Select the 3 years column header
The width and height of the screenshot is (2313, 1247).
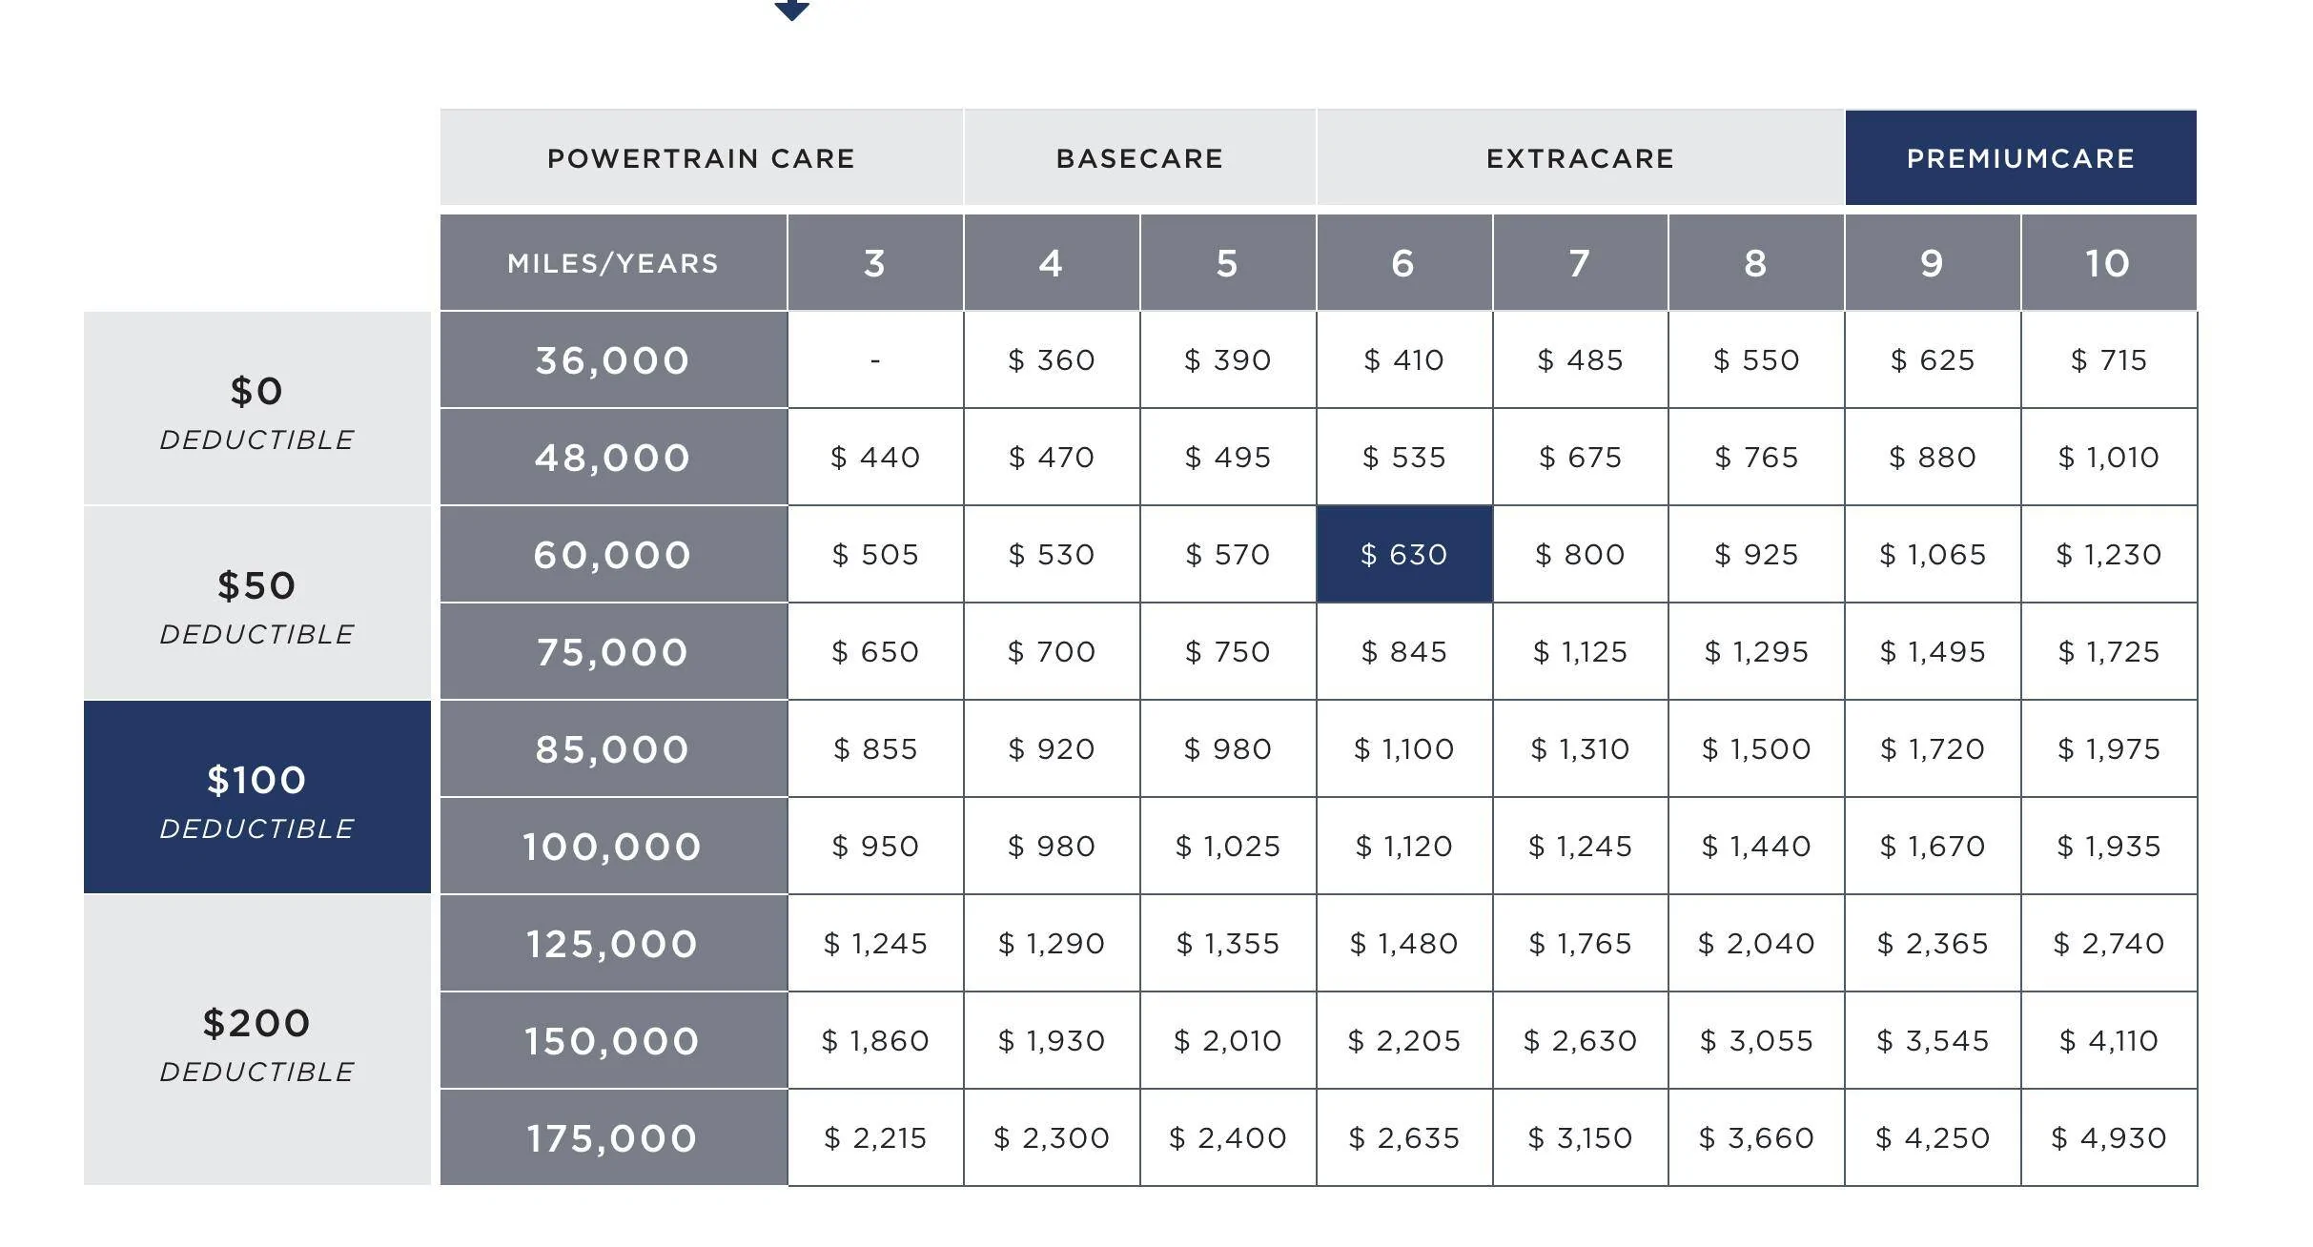pyautogui.click(x=875, y=262)
